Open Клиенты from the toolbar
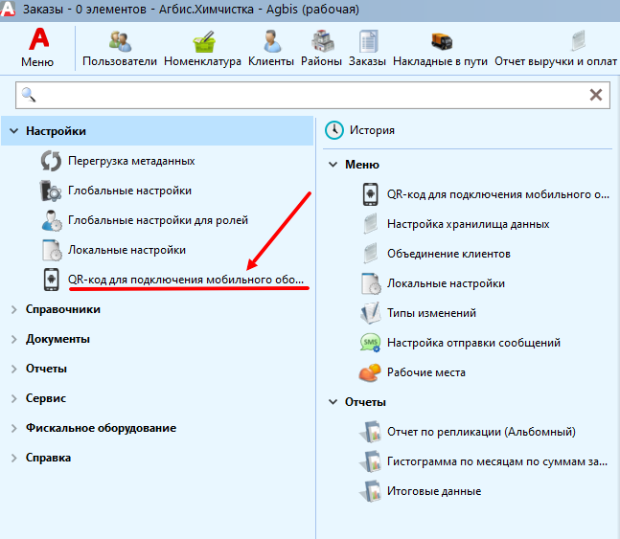 pyautogui.click(x=271, y=48)
